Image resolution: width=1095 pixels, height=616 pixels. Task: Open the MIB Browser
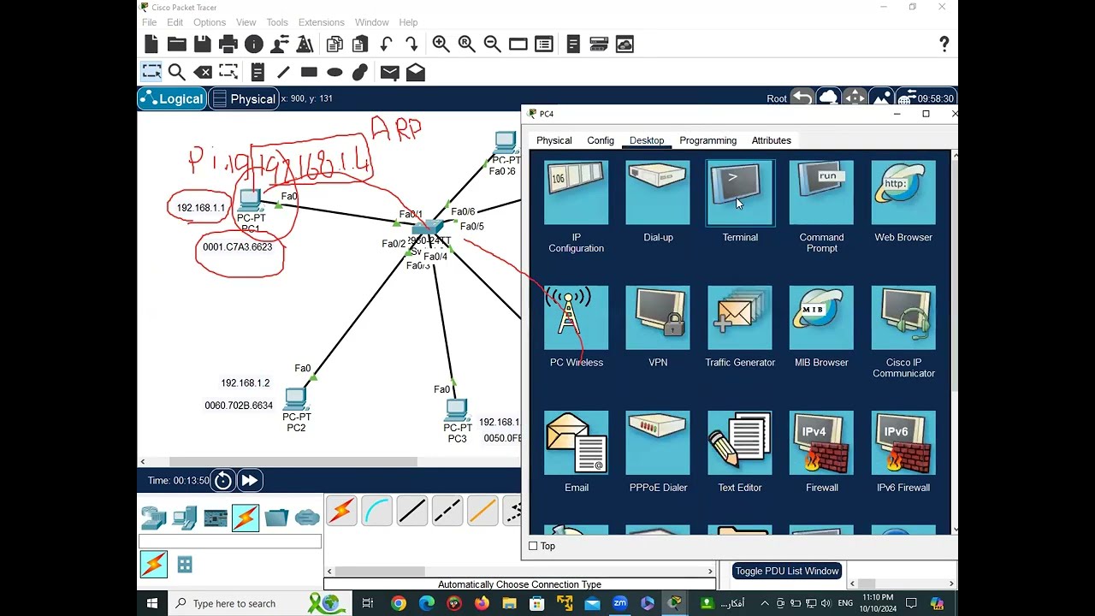click(x=821, y=318)
